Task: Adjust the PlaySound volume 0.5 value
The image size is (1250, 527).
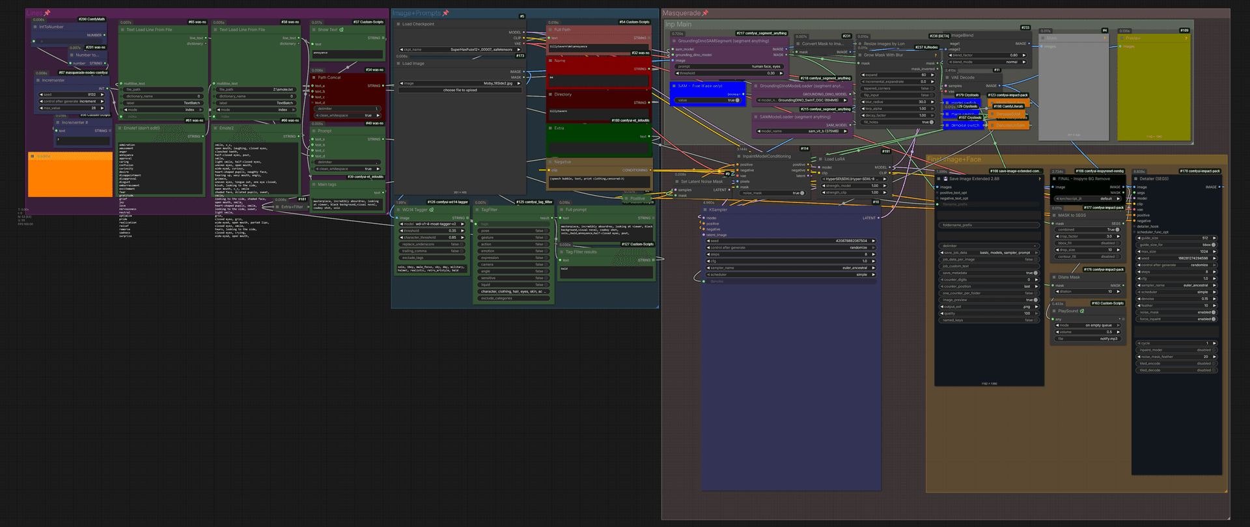Action: (1089, 332)
